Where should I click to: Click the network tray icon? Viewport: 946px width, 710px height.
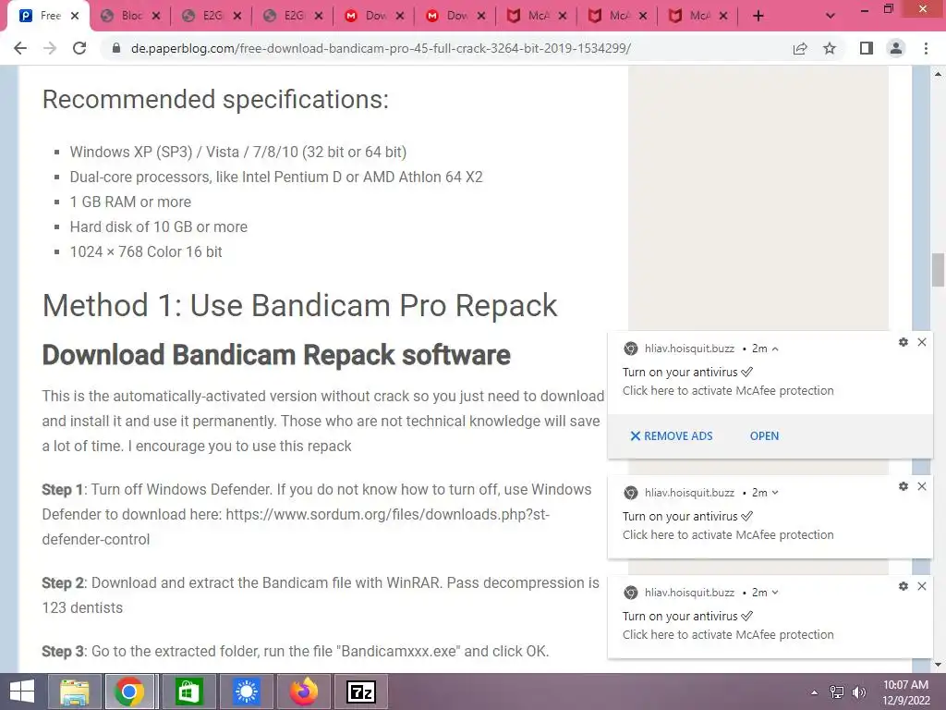[837, 692]
